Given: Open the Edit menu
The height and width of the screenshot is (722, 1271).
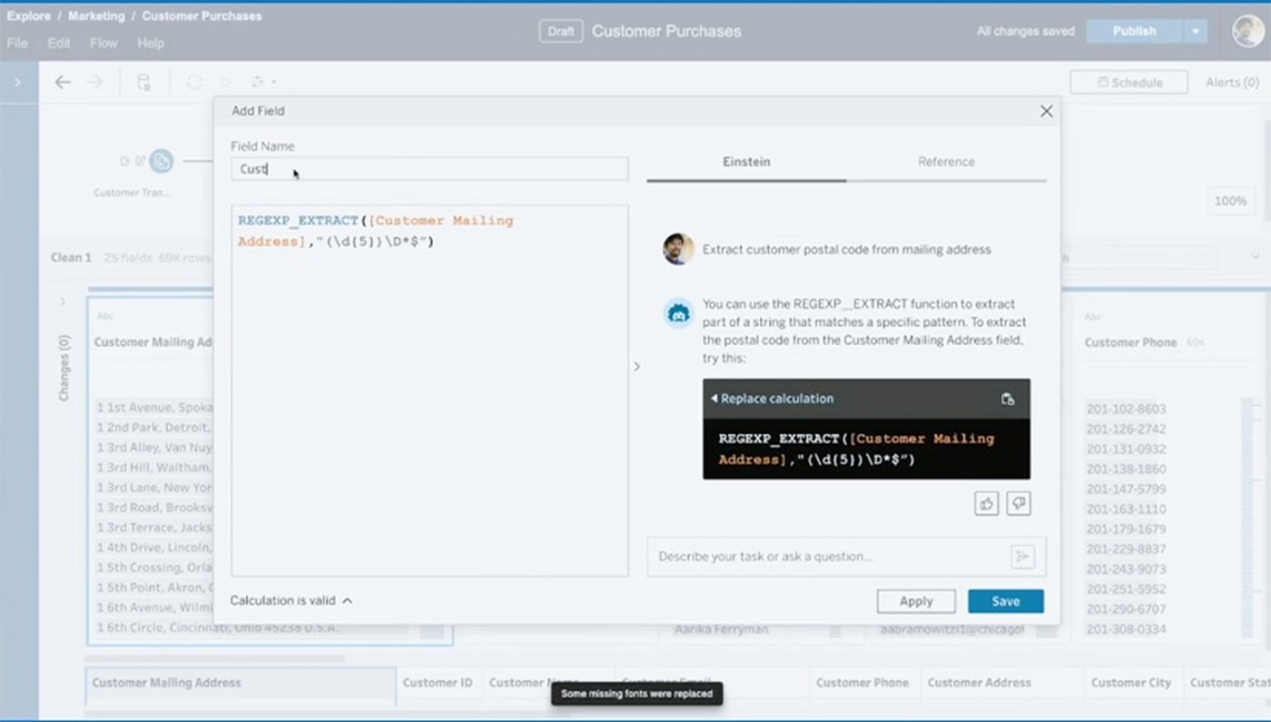Looking at the screenshot, I should pos(59,43).
